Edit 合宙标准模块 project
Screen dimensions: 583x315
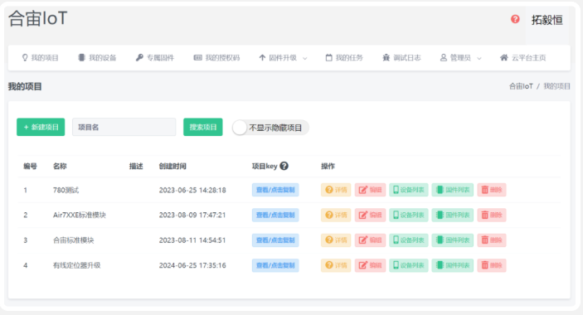pyautogui.click(x=370, y=240)
